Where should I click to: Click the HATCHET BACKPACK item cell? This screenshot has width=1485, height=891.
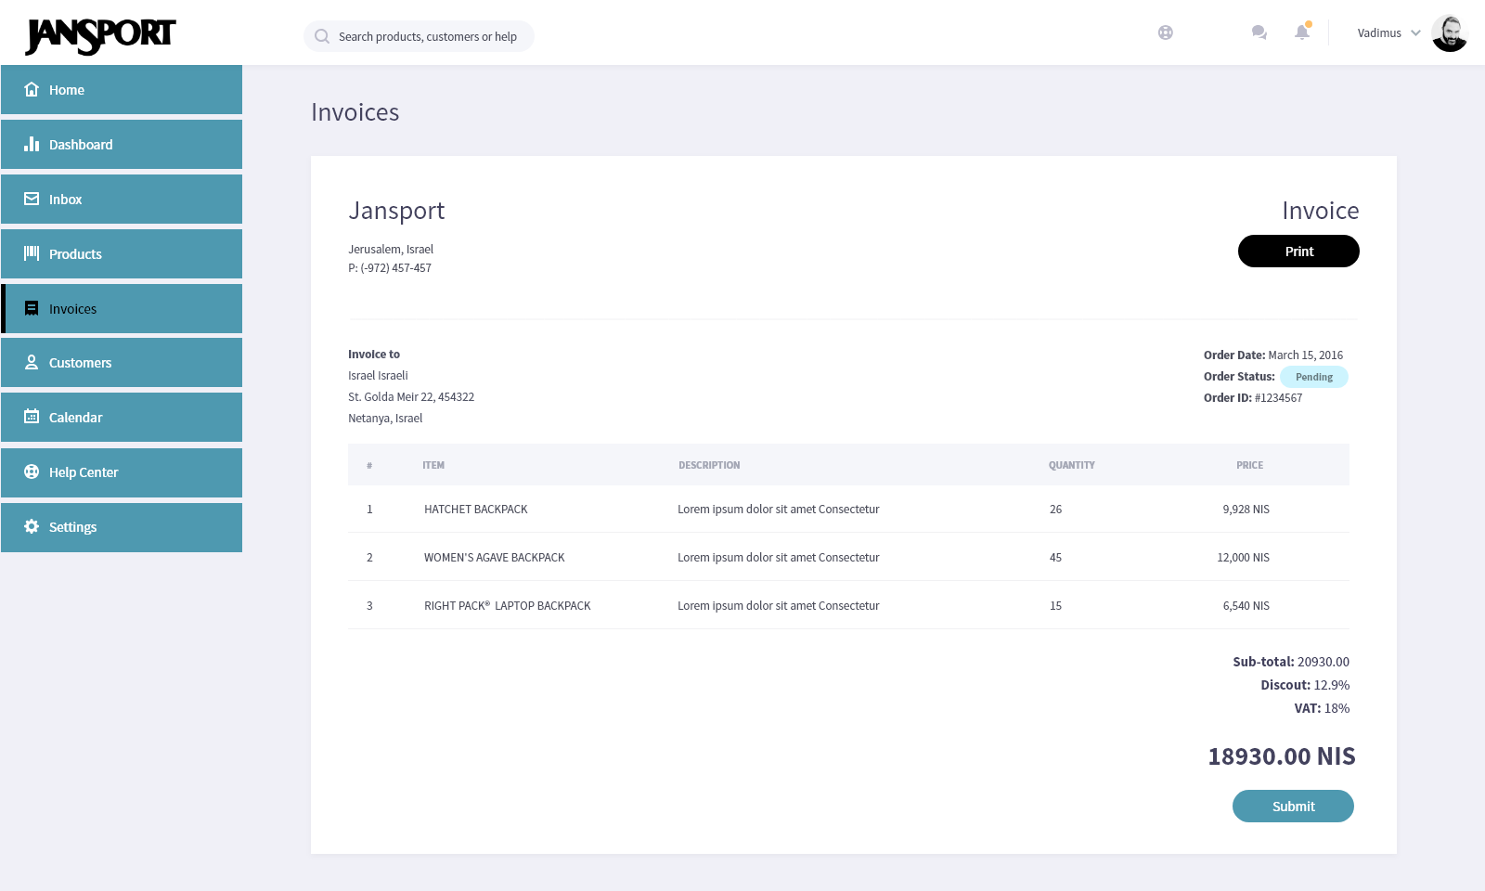click(x=476, y=509)
